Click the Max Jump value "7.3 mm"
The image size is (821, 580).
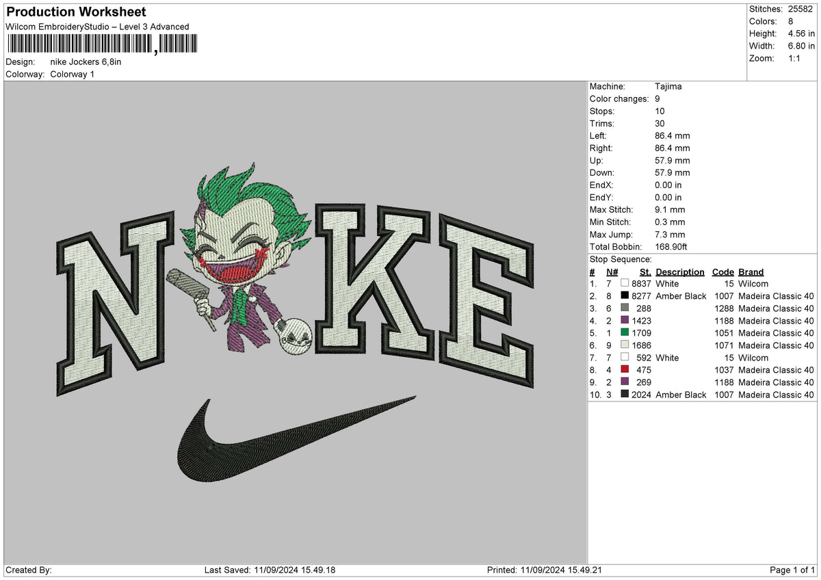(x=670, y=234)
